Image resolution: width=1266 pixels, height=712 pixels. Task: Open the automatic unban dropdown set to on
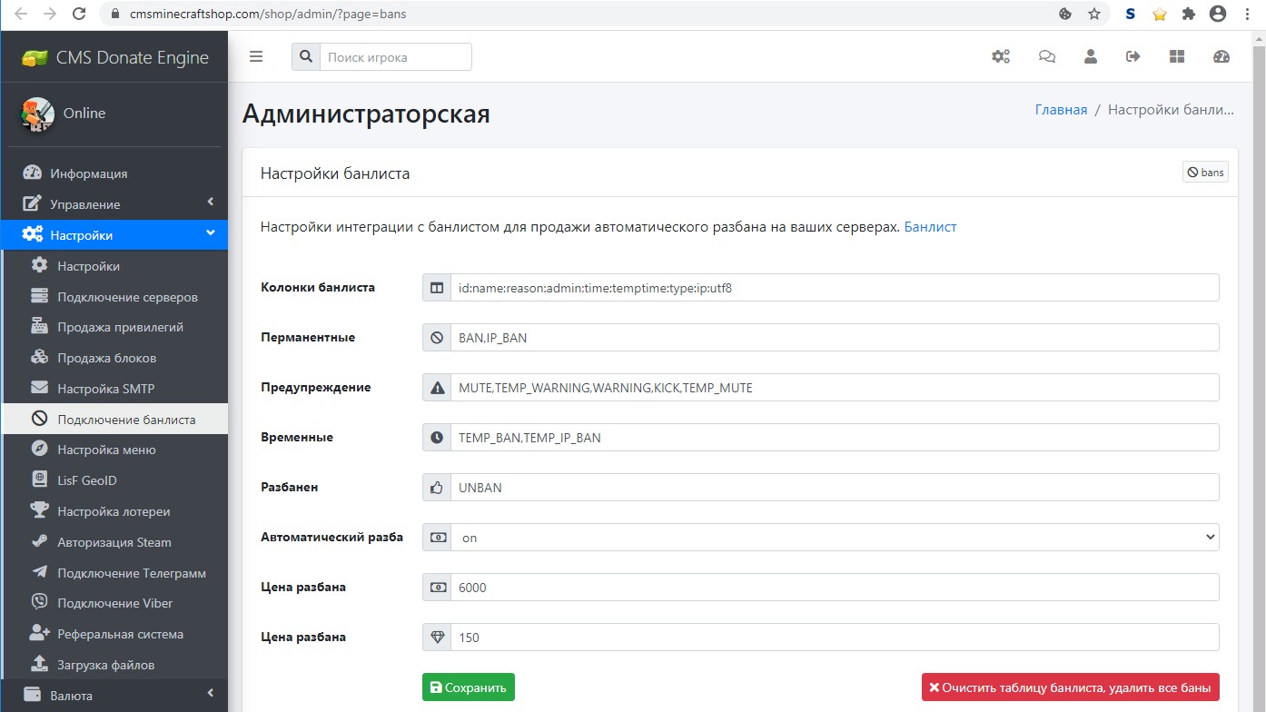pyautogui.click(x=834, y=538)
